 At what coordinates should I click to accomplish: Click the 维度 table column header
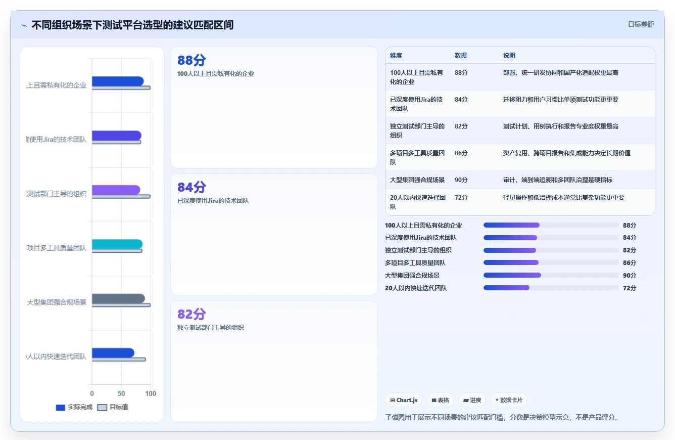tap(396, 56)
